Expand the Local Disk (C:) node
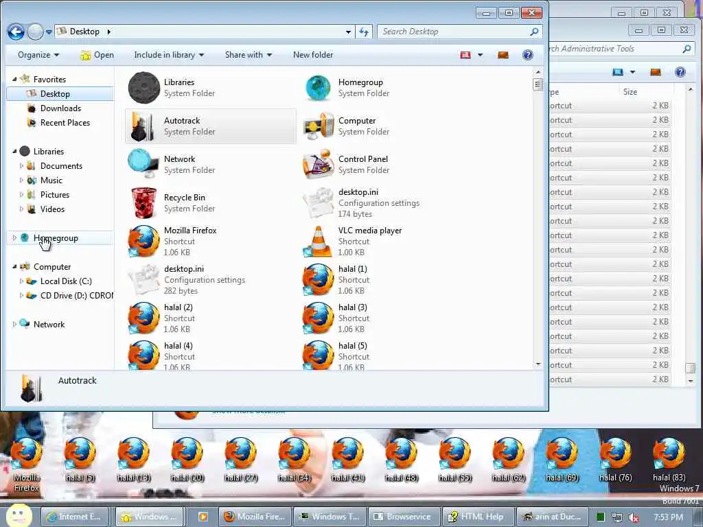Image resolution: width=703 pixels, height=527 pixels. (21, 281)
